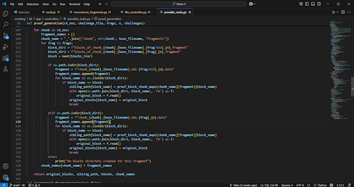Click errors and warnings count in status bar

34,185
